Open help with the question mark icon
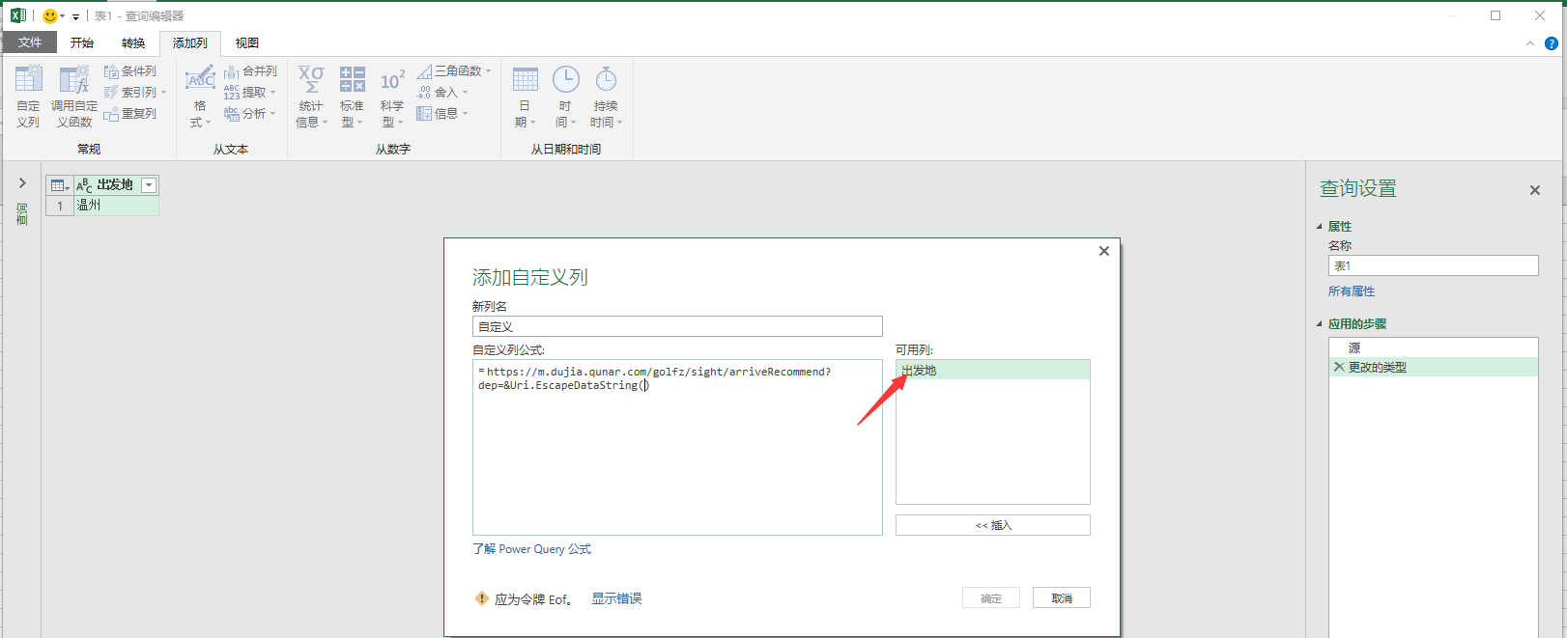The width and height of the screenshot is (1567, 638). tap(1552, 43)
